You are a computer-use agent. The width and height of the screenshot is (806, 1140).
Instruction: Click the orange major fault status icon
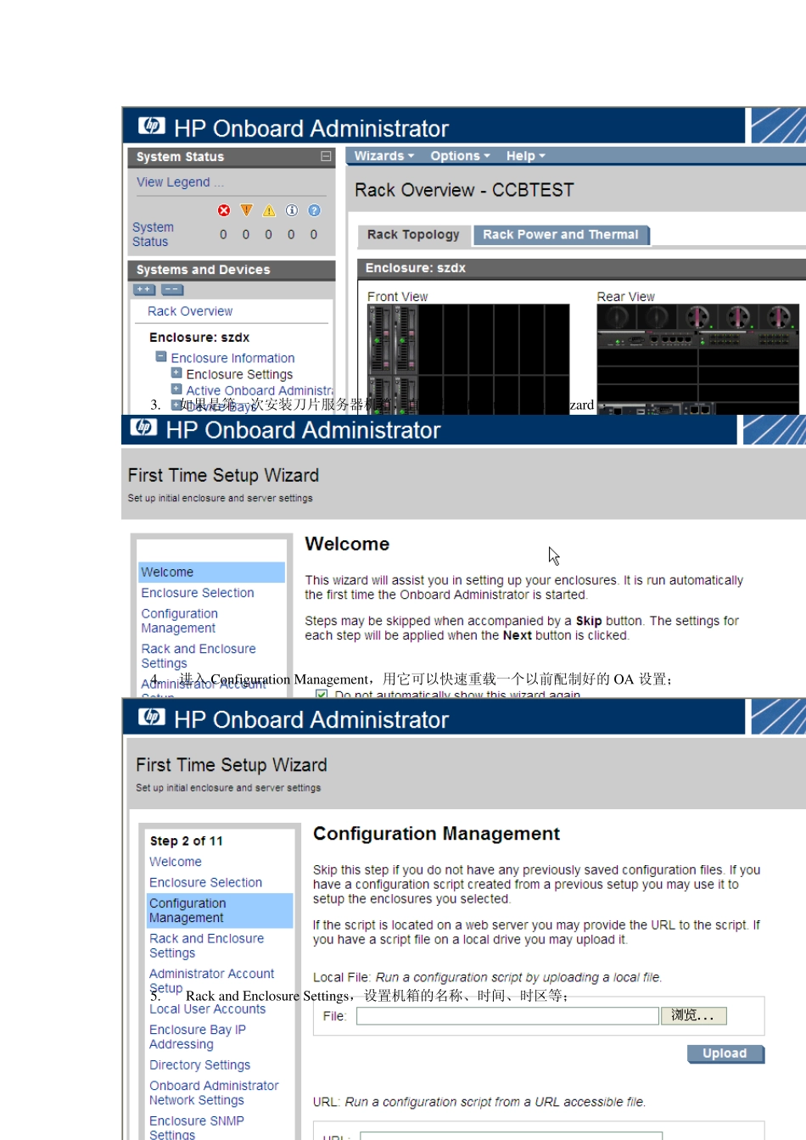246,210
